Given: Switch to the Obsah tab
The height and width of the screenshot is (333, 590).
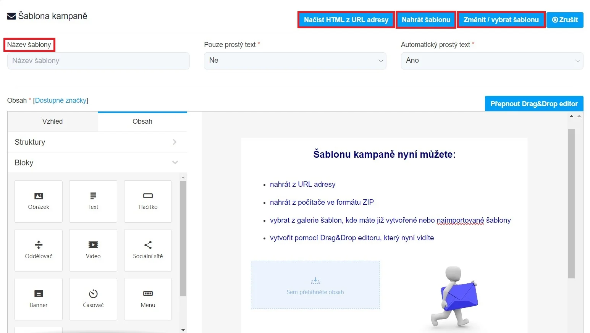Looking at the screenshot, I should click(142, 121).
